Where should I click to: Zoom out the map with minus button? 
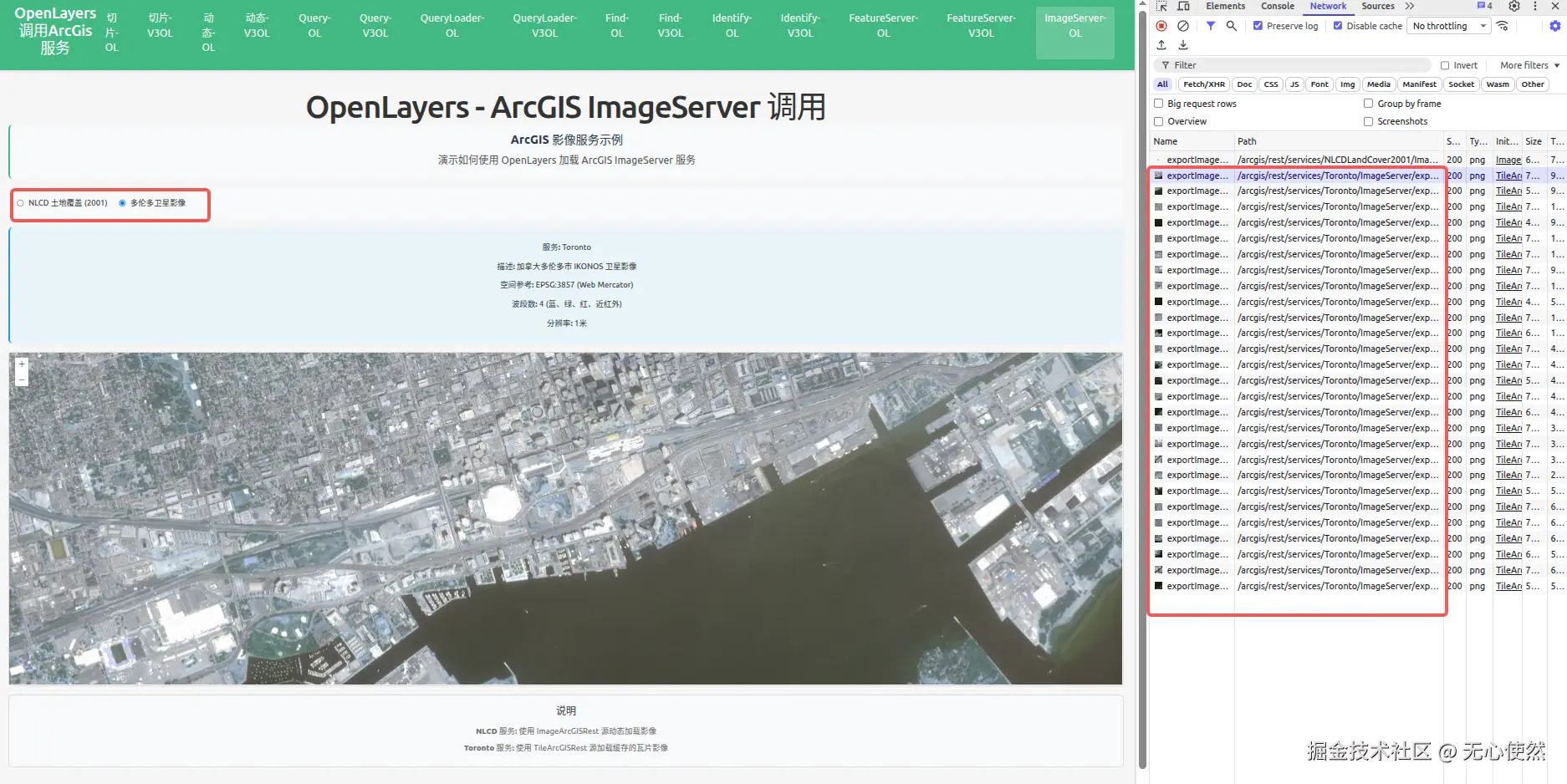click(22, 379)
